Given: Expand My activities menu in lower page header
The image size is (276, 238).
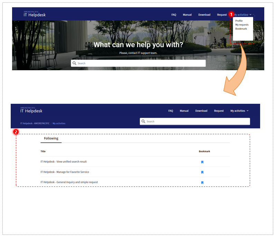Looking at the screenshot, I should click(239, 111).
